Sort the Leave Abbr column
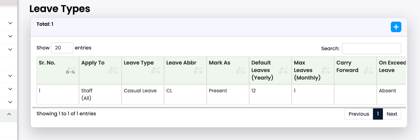 click(x=198, y=71)
